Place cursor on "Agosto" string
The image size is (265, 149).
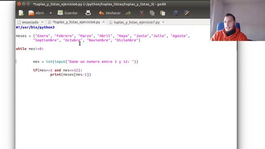[179, 36]
